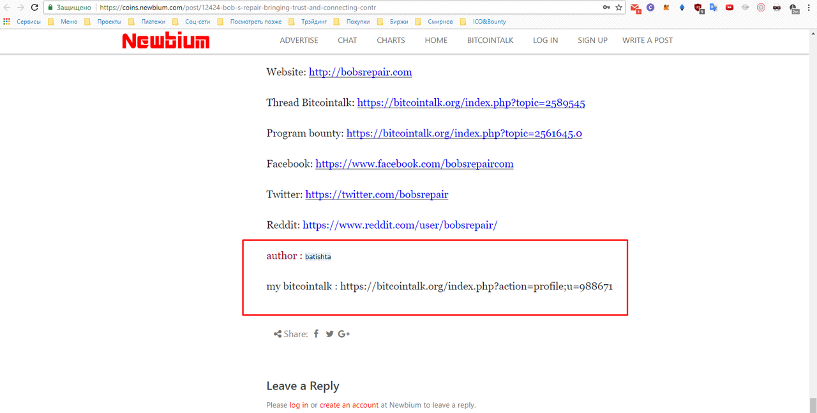Open the Google Translate extension
This screenshot has height=413, width=817.
click(714, 8)
